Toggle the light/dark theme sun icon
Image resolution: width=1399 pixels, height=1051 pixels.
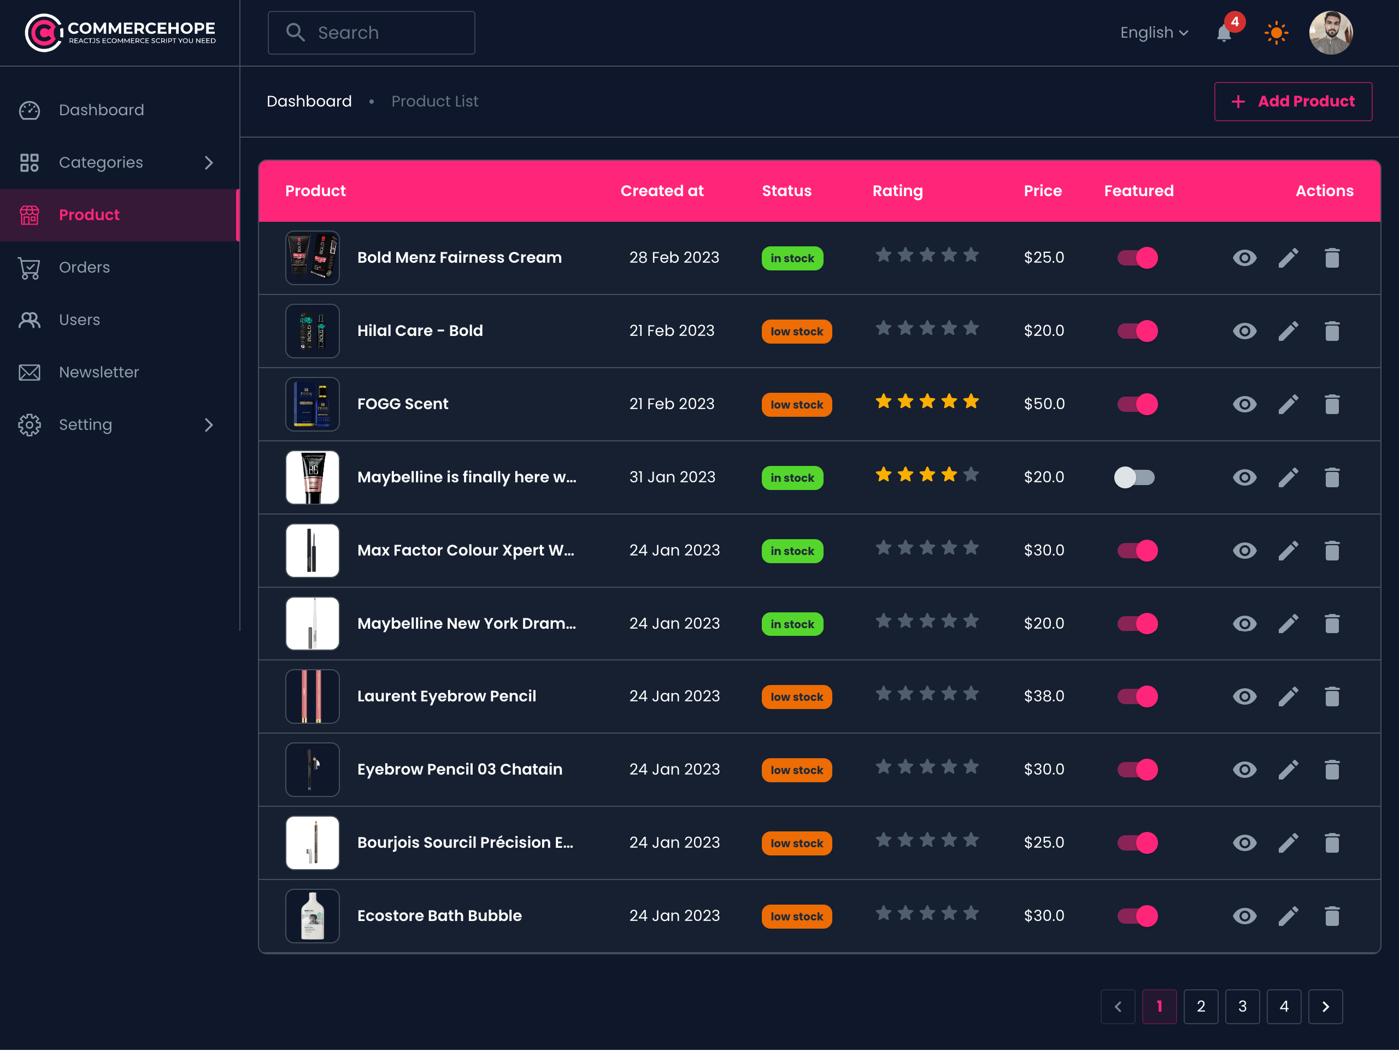pyautogui.click(x=1276, y=33)
